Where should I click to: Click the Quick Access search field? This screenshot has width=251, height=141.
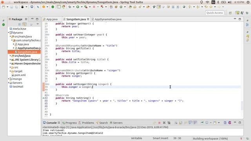[215, 13]
